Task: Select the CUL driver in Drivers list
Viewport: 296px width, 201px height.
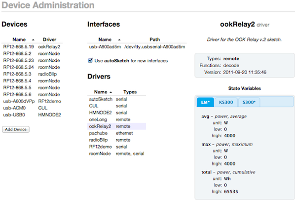Action: tap(116, 106)
